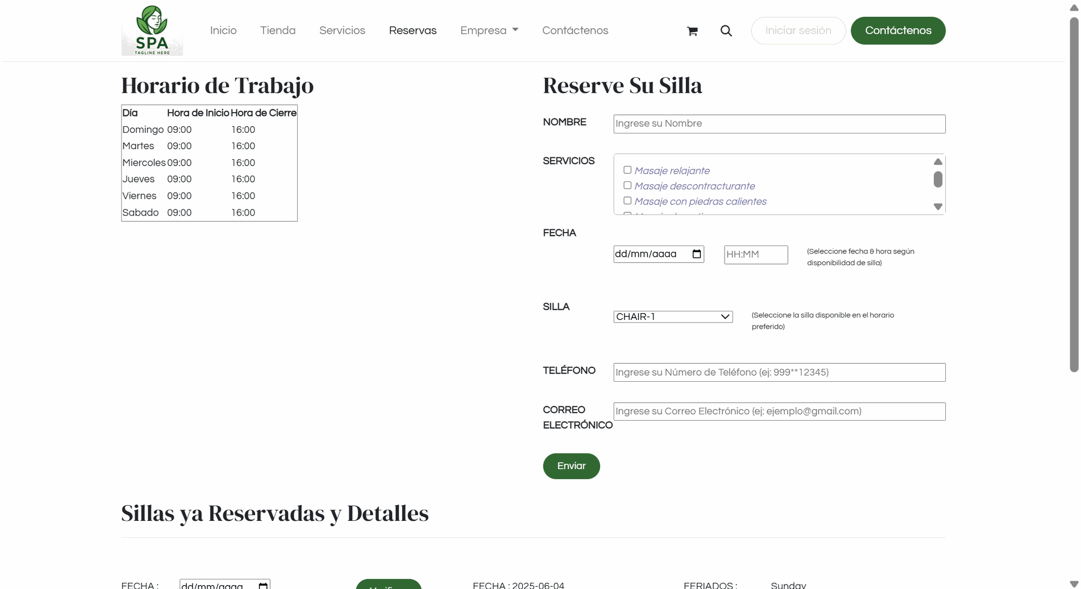Click the Iniciar sesión button
Viewport: 1081px width, 589px height.
(x=798, y=30)
